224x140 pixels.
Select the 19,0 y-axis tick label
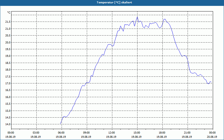tap(8, 56)
